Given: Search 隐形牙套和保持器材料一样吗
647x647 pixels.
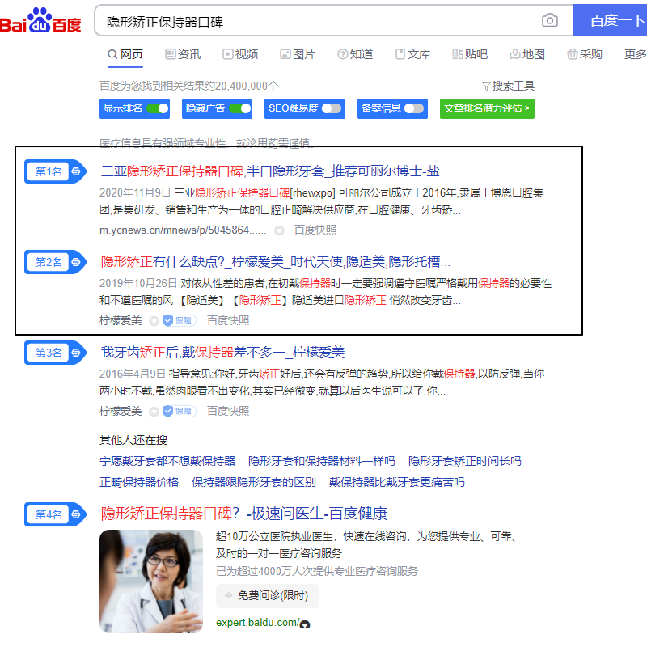Looking at the screenshot, I should click(x=321, y=461).
